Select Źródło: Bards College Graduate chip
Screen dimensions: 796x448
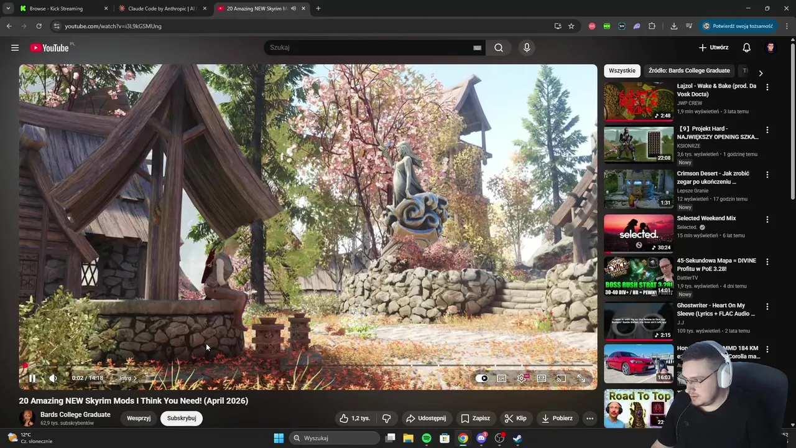click(689, 71)
